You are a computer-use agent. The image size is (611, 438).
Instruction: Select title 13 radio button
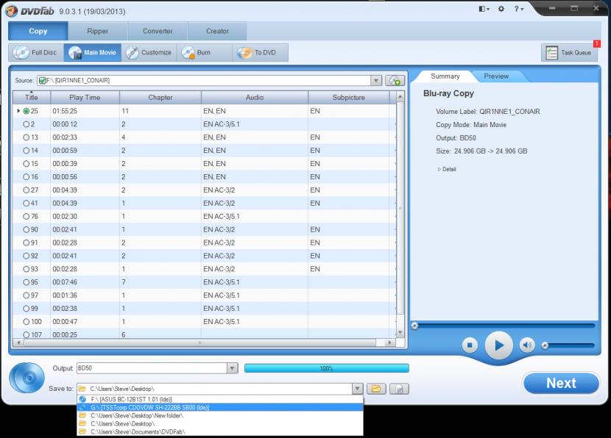pyautogui.click(x=26, y=137)
